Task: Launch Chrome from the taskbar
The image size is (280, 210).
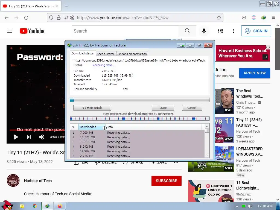Action: (35, 206)
